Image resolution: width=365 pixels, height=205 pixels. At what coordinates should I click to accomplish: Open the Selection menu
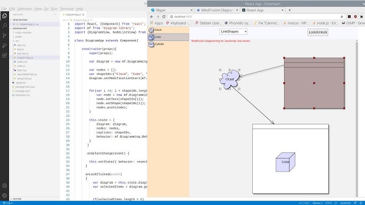[24, 9]
